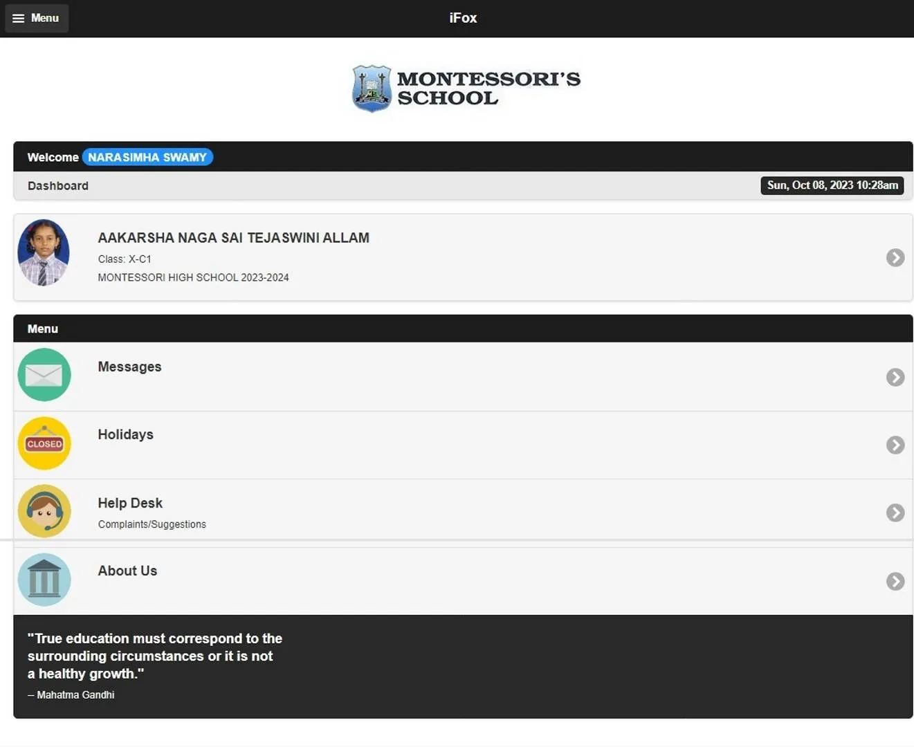Click the iFox title in header
Viewport: 914px width, 747px height.
(x=463, y=18)
